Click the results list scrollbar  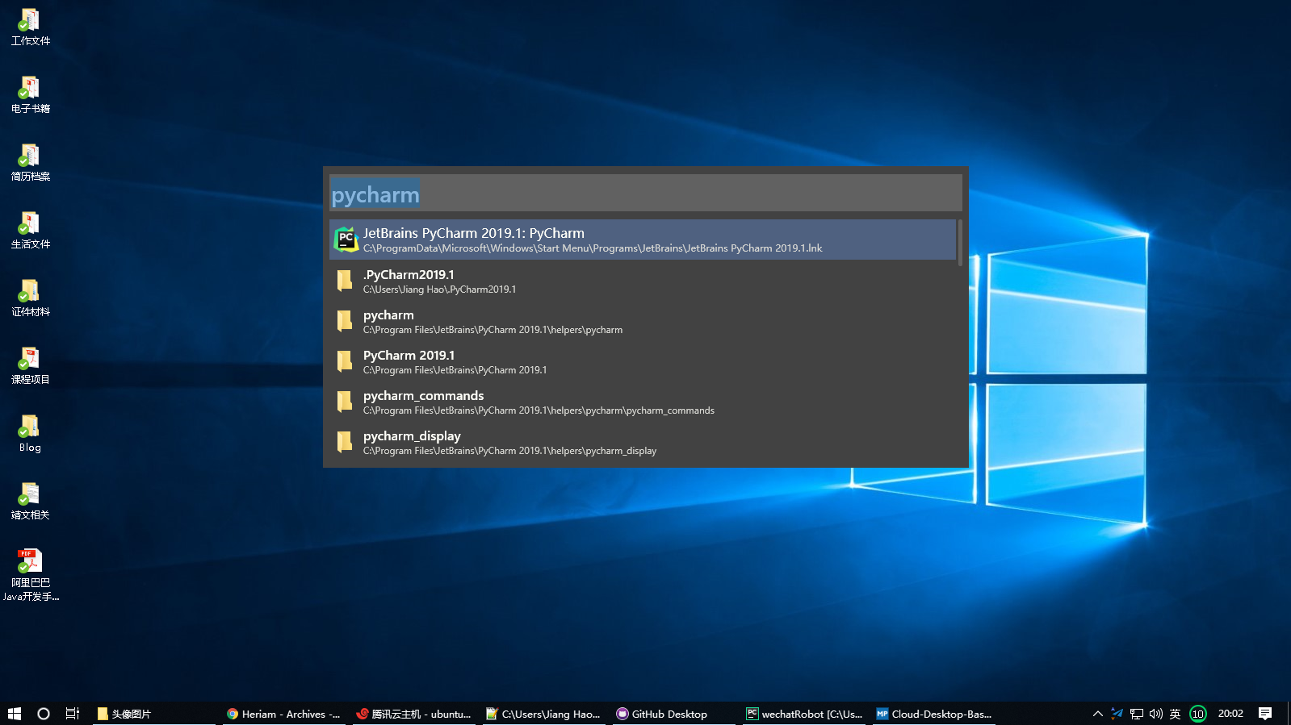960,243
